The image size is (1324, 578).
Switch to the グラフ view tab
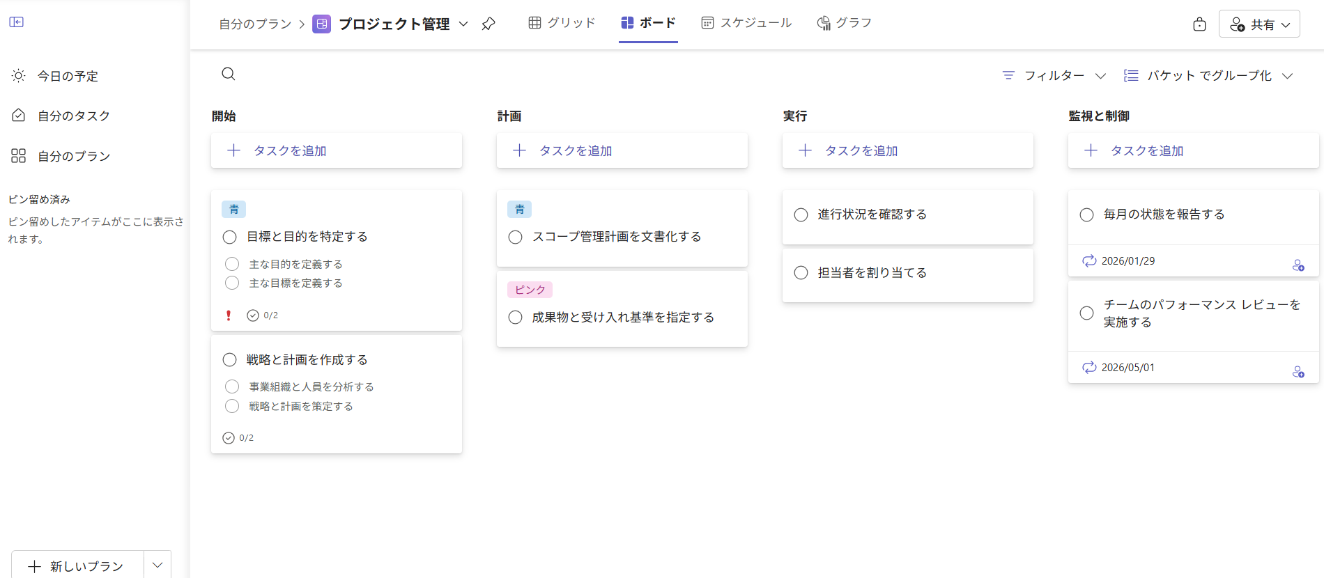pos(844,23)
